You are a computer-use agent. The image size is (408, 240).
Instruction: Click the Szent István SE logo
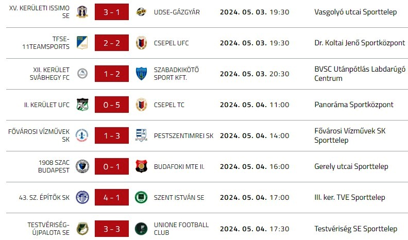[141, 197]
